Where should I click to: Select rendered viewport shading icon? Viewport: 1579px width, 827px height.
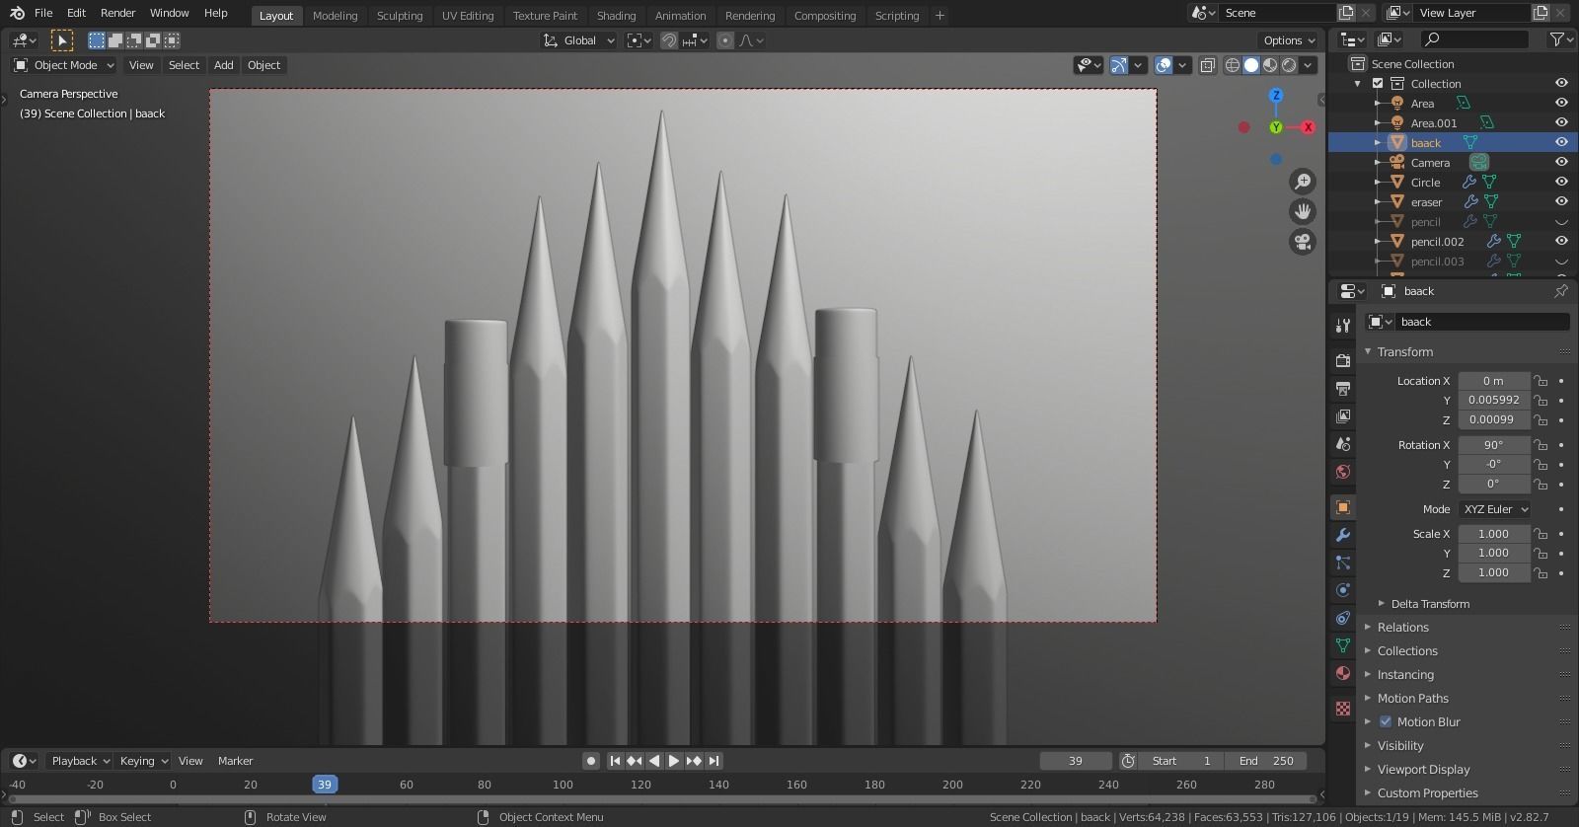(1289, 65)
